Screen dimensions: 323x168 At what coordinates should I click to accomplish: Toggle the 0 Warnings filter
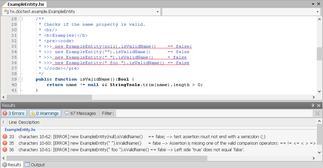(x=45, y=113)
